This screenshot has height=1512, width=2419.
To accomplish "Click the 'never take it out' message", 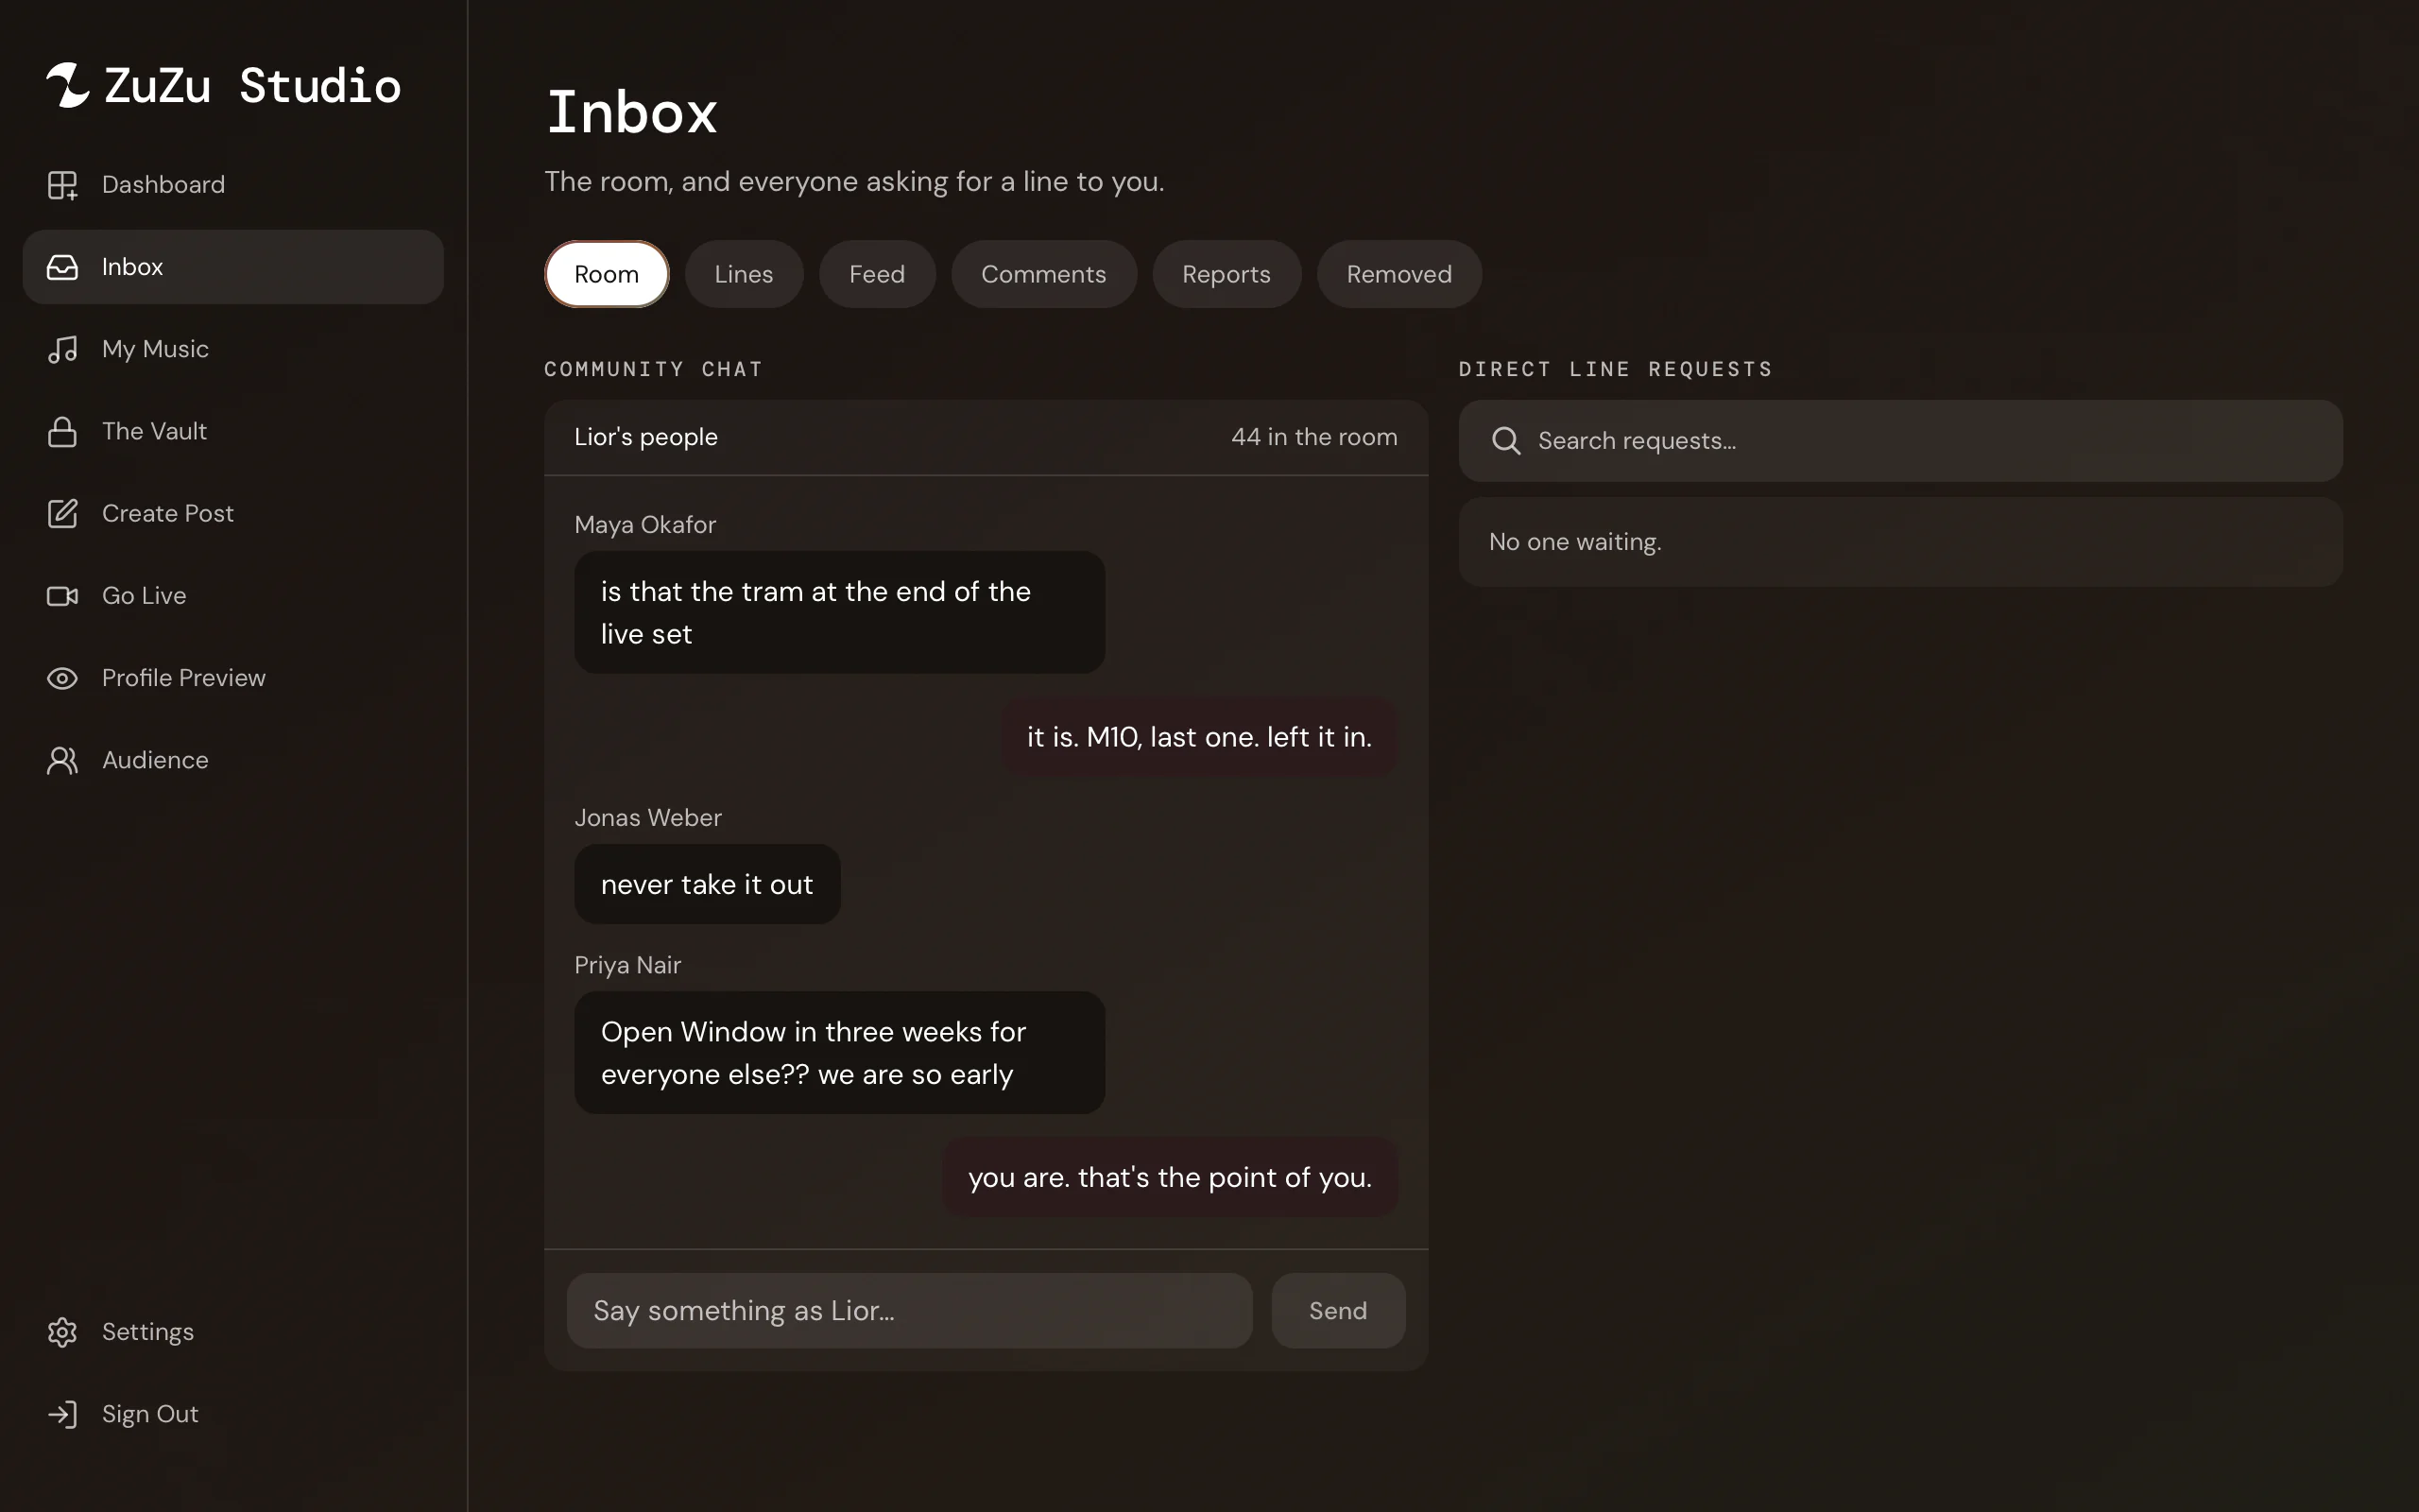I will pos(707,884).
